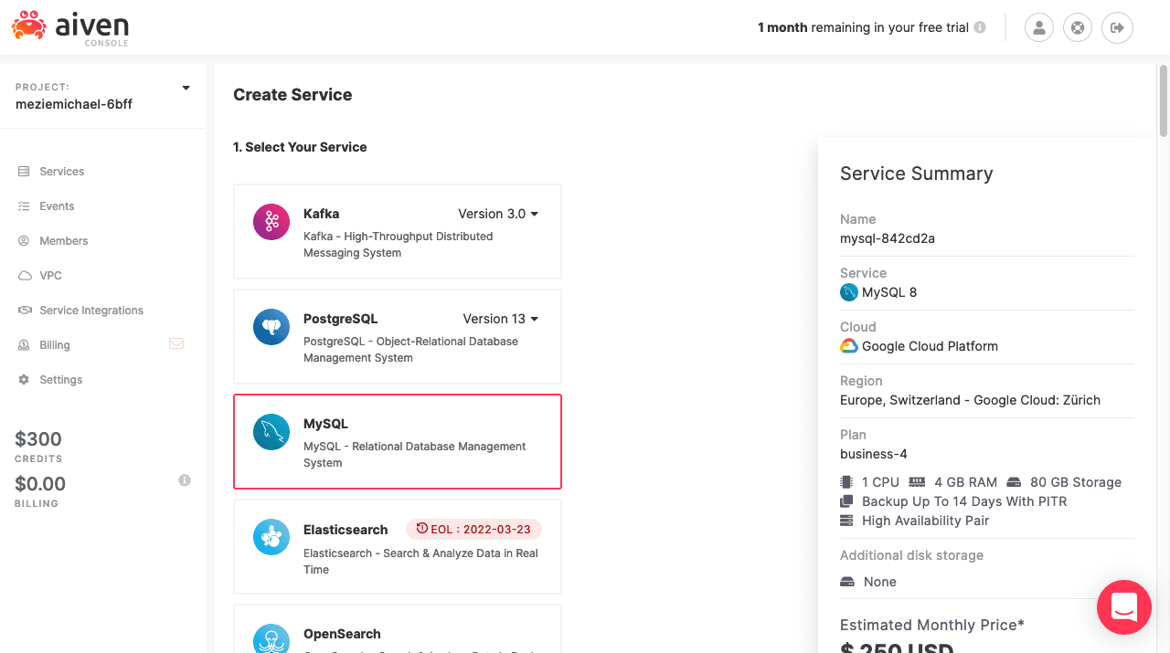Expand the PostgreSQL Version 13 dropdown
The image size is (1170, 653).
pos(500,319)
